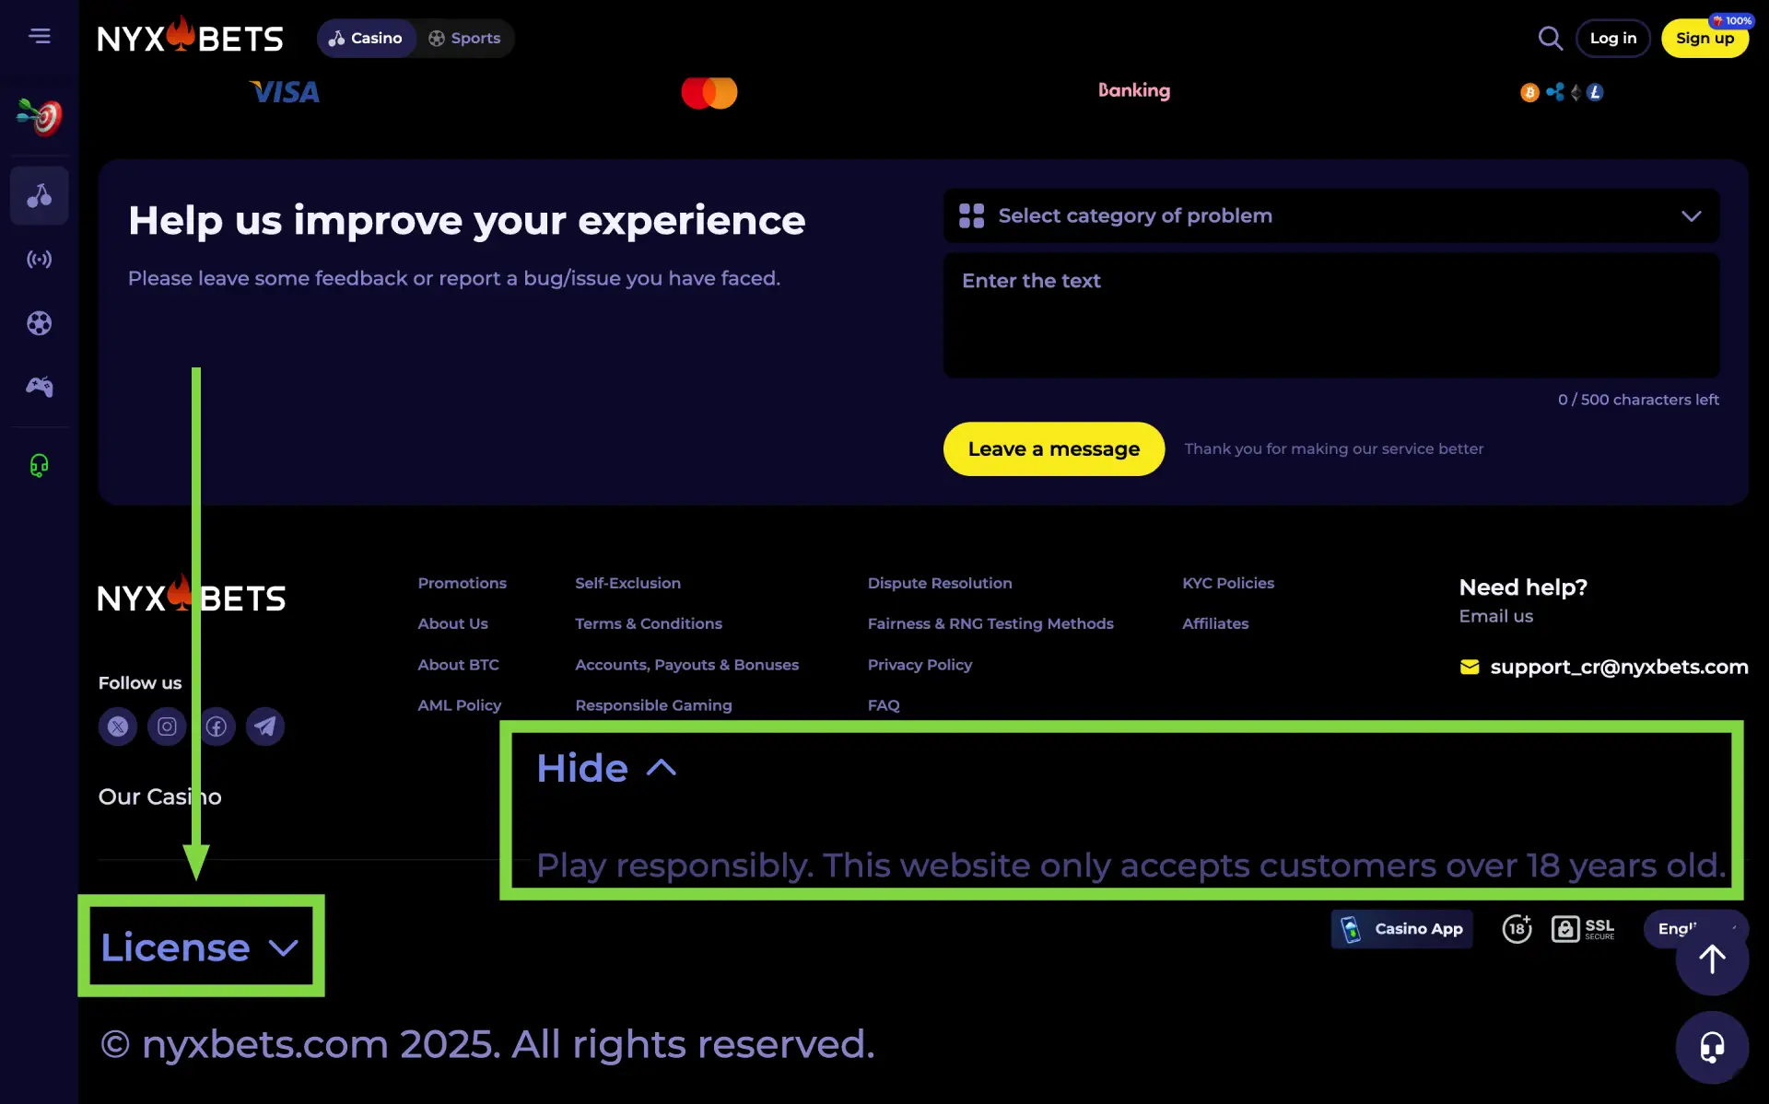The height and width of the screenshot is (1104, 1769).
Task: Open the floating headset live chat button
Action: click(x=1712, y=1047)
